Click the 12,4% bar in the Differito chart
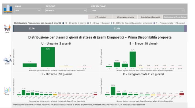 (x=32, y=94)
